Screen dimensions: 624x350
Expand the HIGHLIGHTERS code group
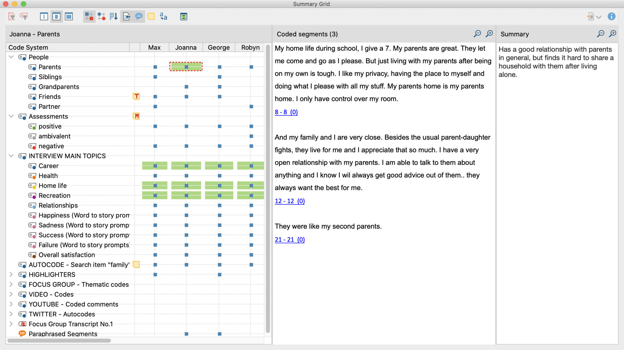click(11, 275)
